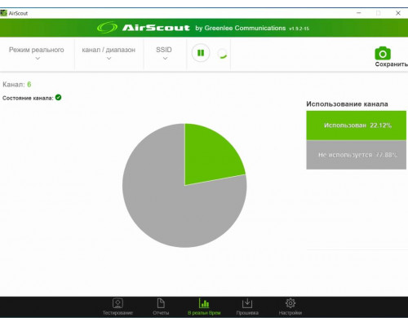Click the Использование канала heading
The width and height of the screenshot is (408, 326).
[347, 104]
